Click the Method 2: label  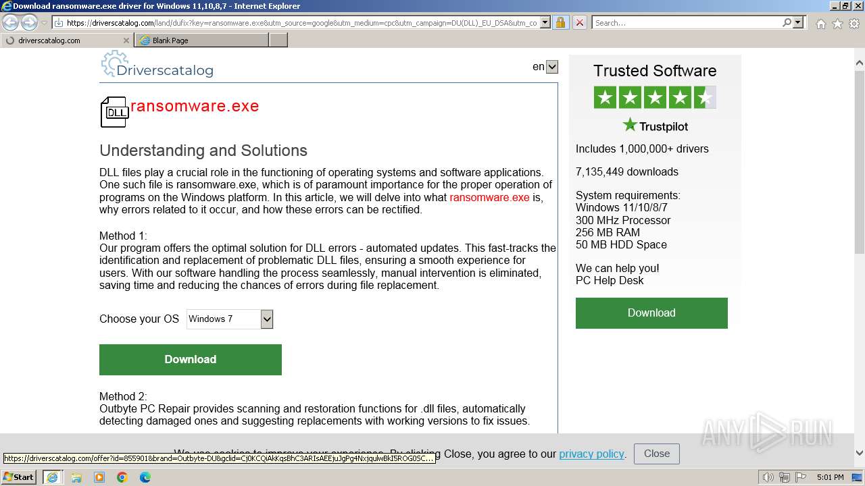pos(123,397)
